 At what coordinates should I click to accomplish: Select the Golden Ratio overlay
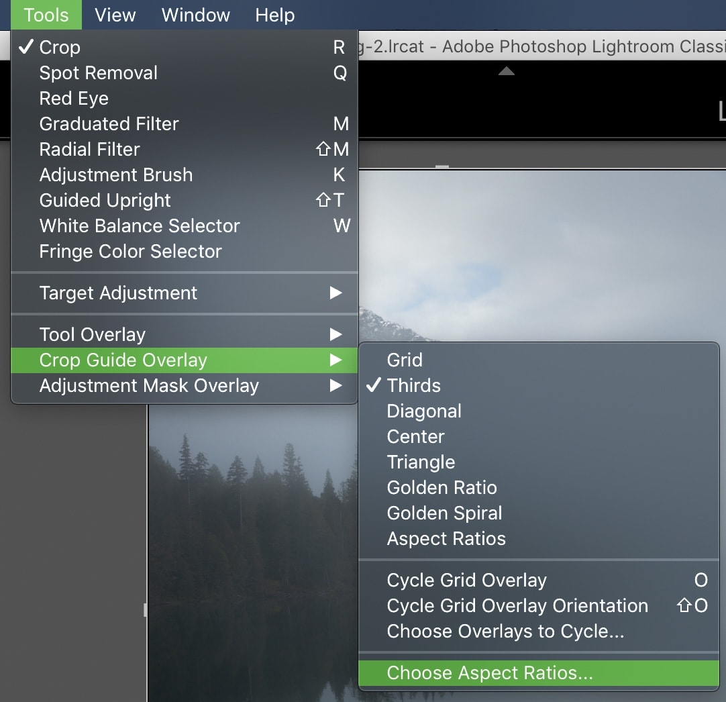[x=539, y=487]
